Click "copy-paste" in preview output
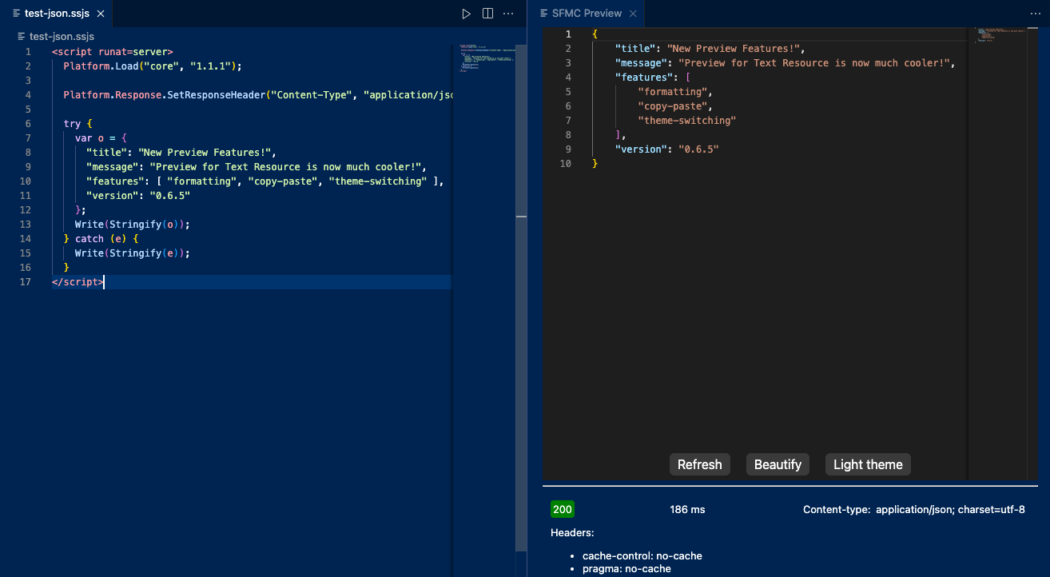Viewport: 1050px width, 577px height. pyautogui.click(x=674, y=106)
